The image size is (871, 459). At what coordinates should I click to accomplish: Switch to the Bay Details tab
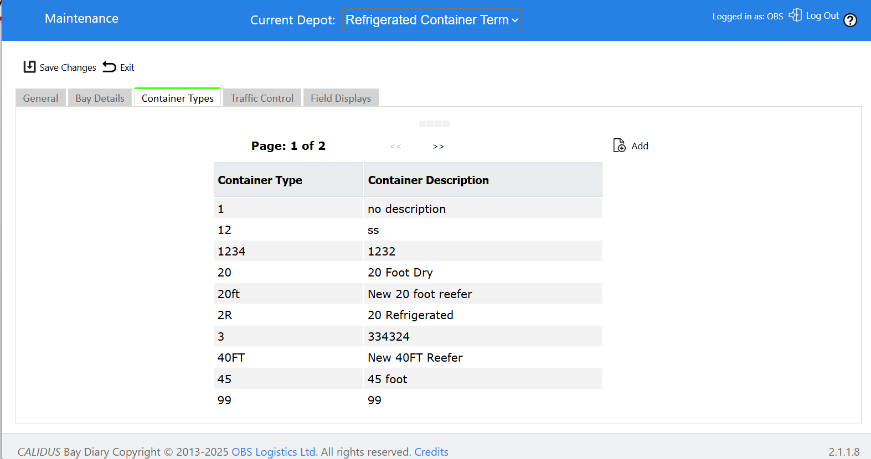[100, 98]
